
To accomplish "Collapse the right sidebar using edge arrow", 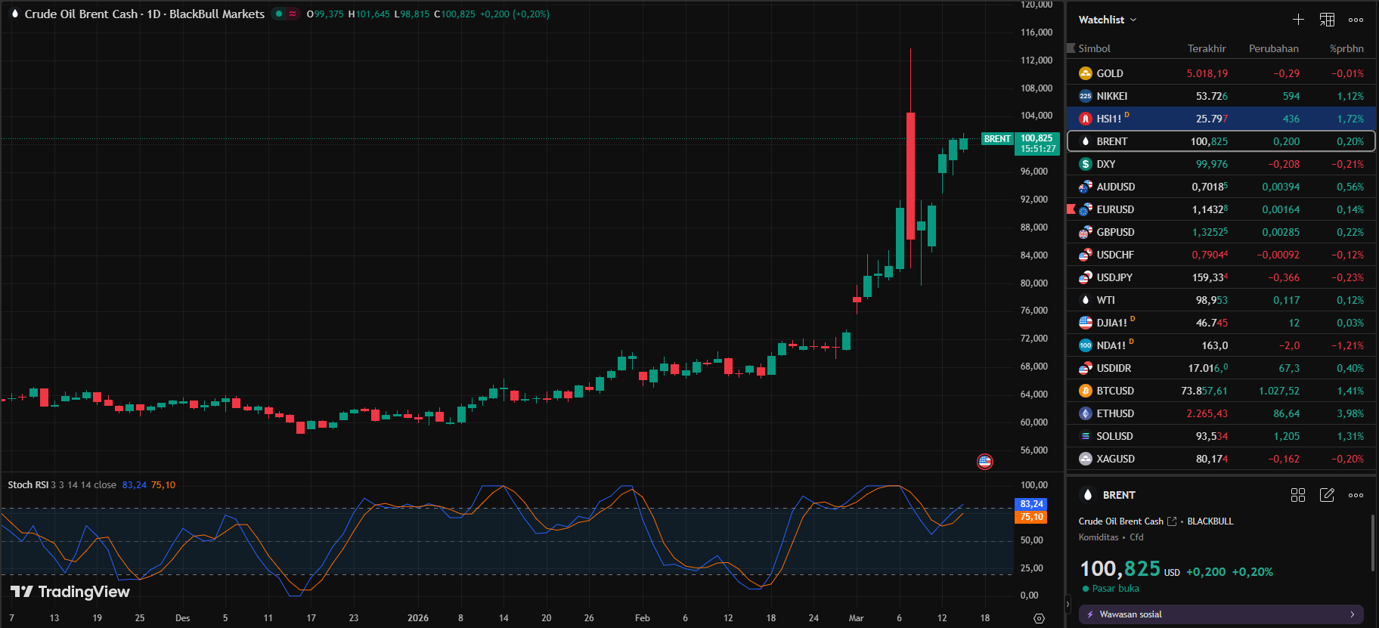I will pos(1068,603).
